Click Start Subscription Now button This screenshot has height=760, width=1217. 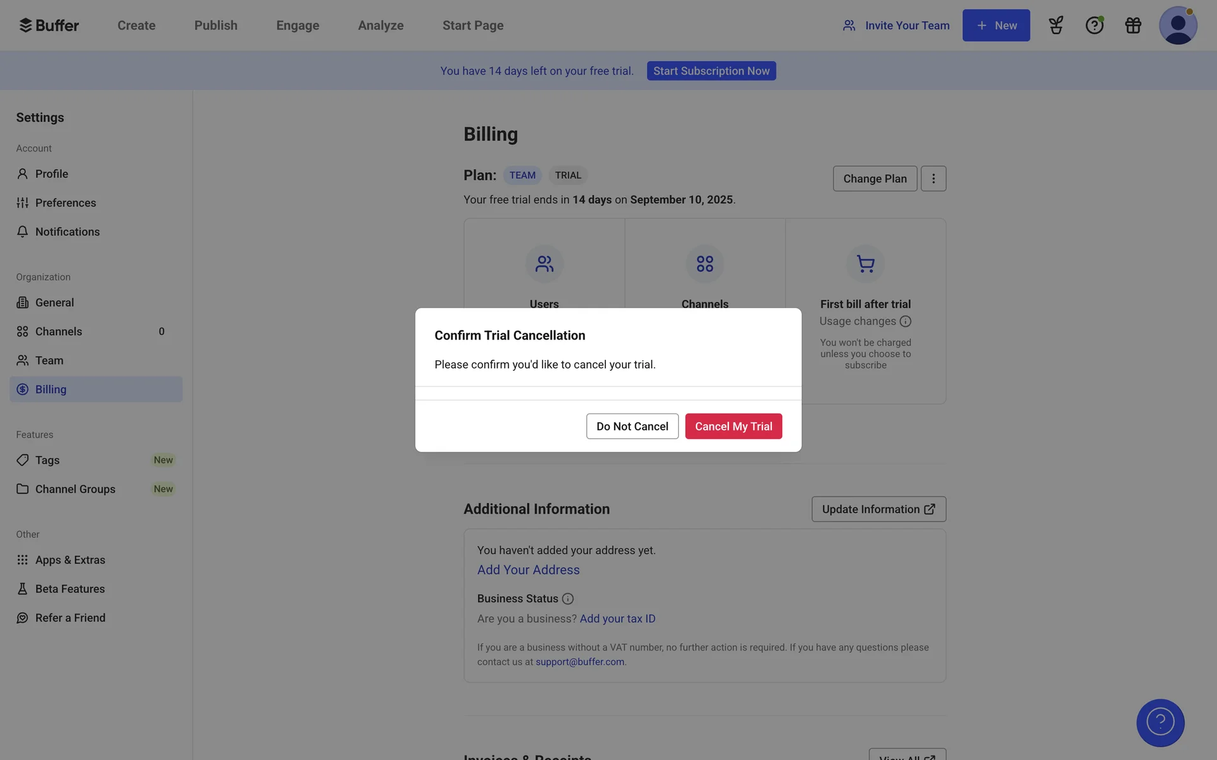coord(711,71)
